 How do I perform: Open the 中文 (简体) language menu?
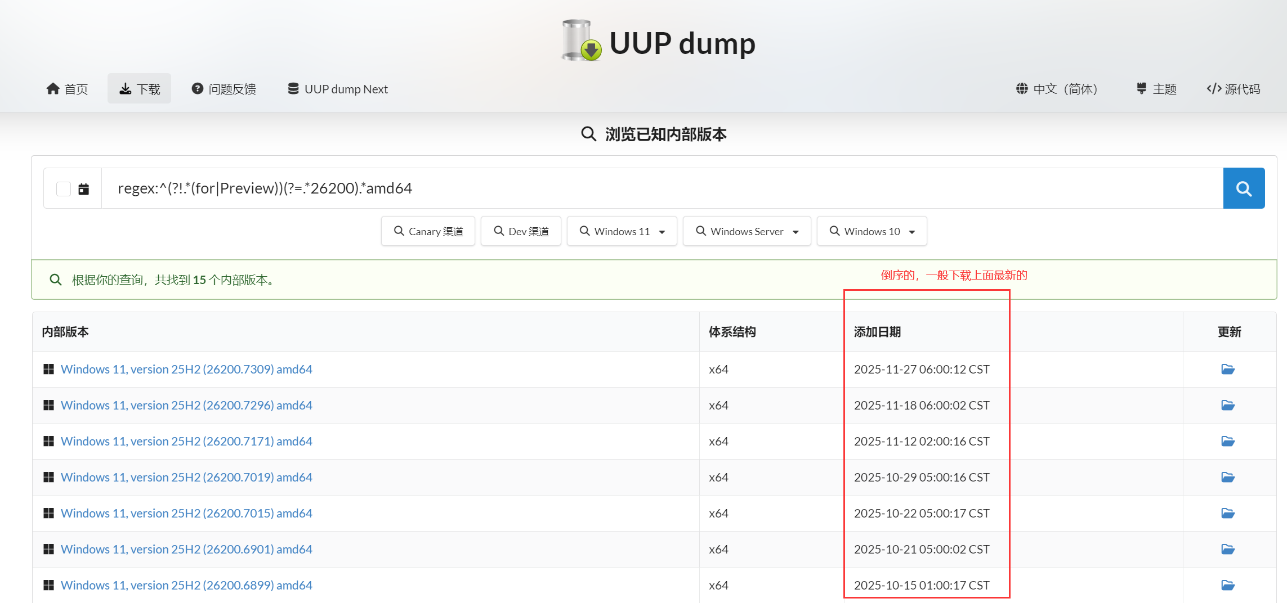1057,89
